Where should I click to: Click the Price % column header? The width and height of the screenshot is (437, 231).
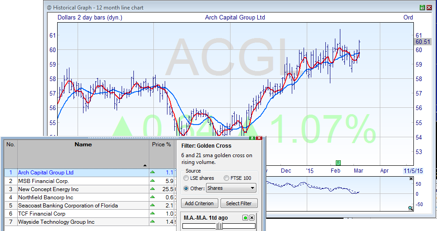(162, 154)
